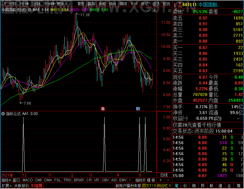
Task: Switch to the 分时 intraday view
Action: (x=13, y=3)
